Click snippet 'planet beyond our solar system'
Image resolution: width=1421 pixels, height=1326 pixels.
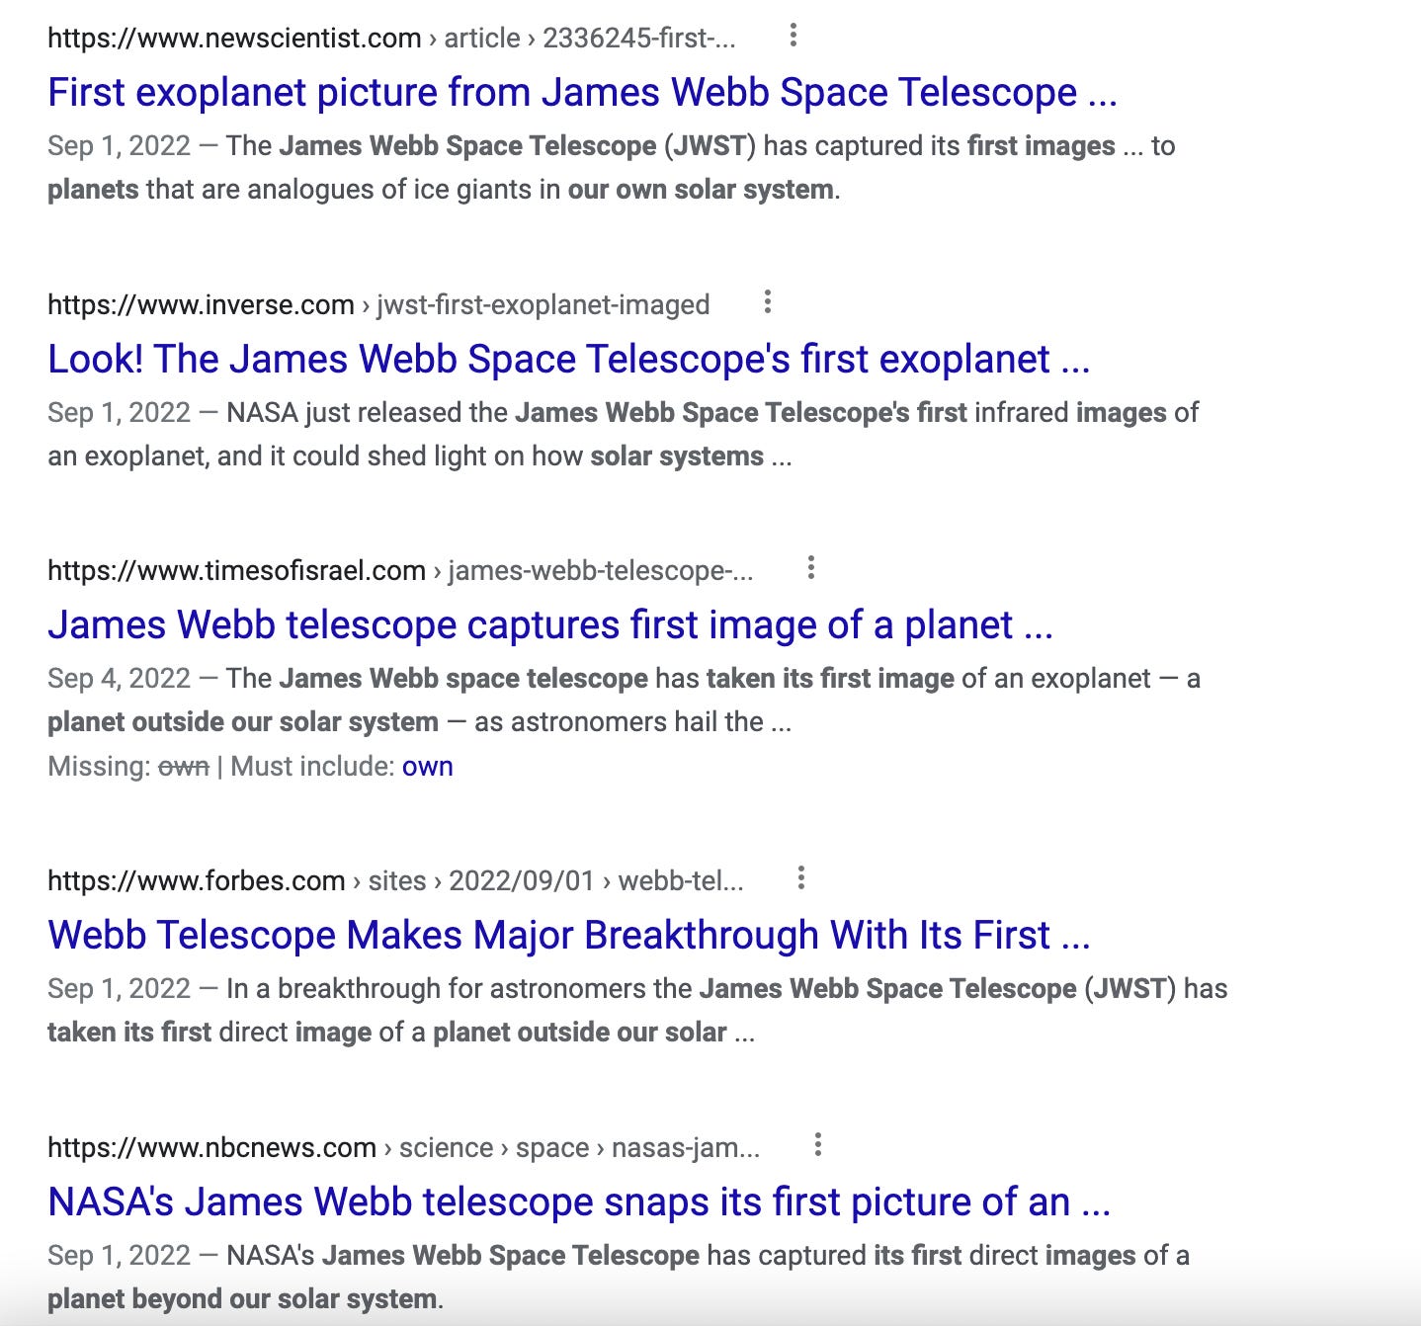point(243,1299)
